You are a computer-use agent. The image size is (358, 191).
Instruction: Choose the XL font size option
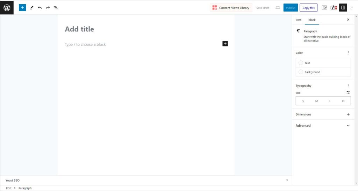[x=343, y=101]
